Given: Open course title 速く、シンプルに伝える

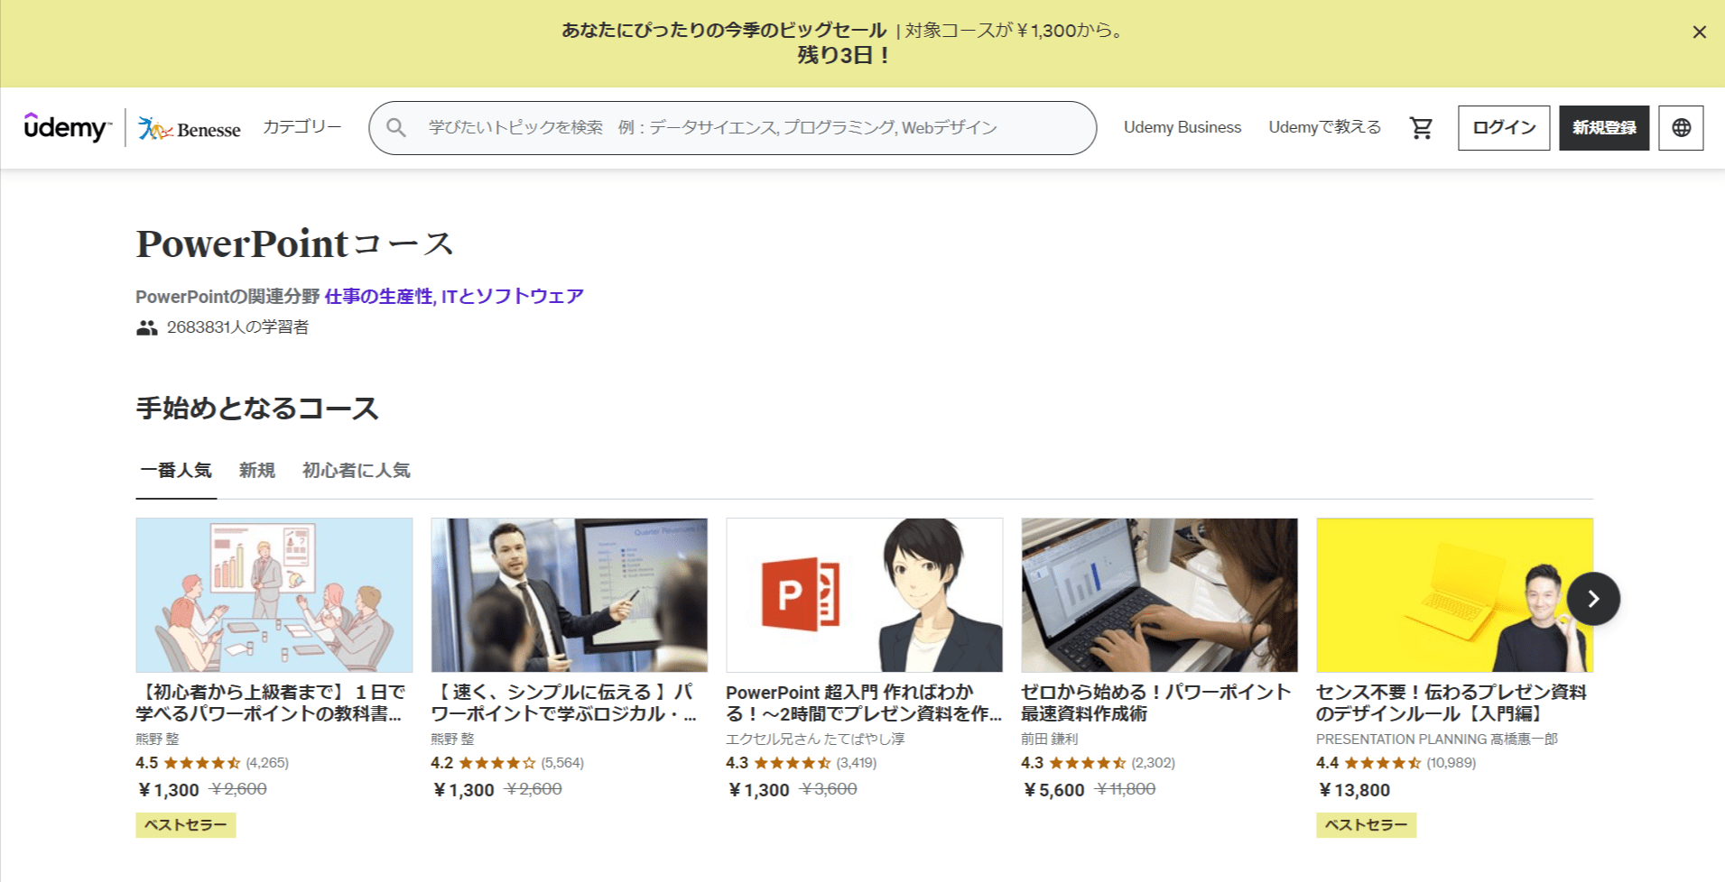Looking at the screenshot, I should coord(564,703).
